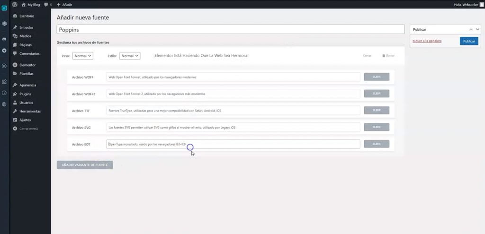This screenshot has height=234, width=485.
Task: Click Cerrar to close font variation
Action: coord(367,56)
